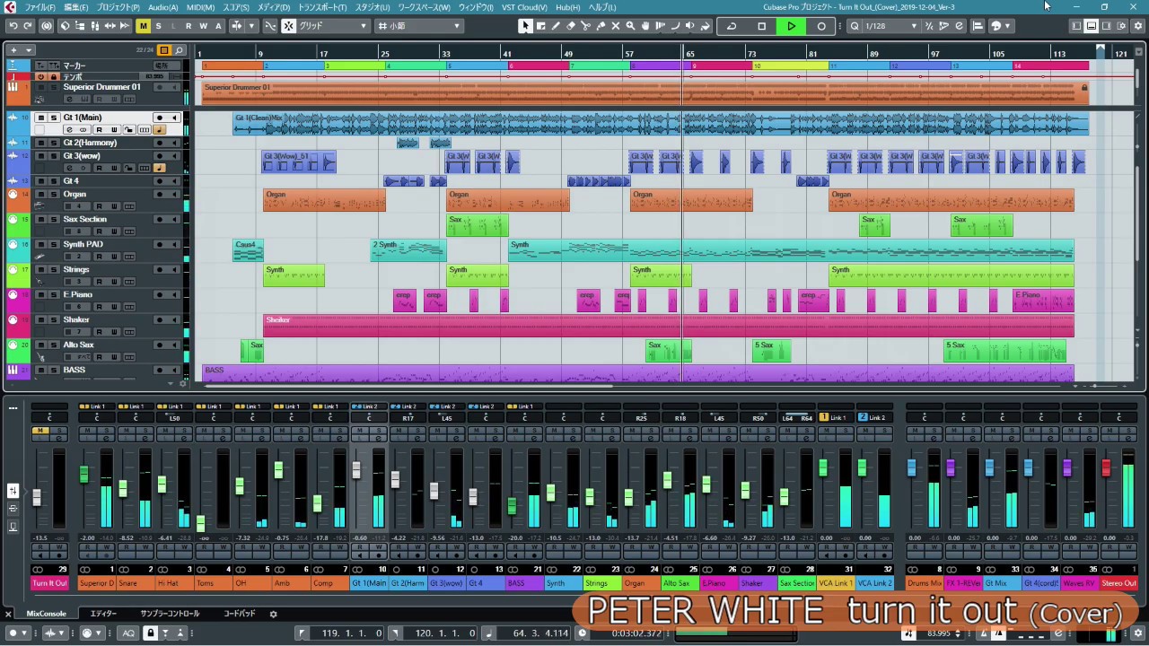Image resolution: width=1149 pixels, height=646 pixels.
Task: Solo the Organ track
Action: [54, 194]
